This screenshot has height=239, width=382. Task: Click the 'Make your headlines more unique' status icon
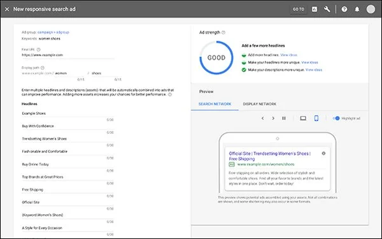[244, 62]
